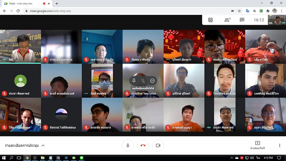Open the participants list showing 21 people

point(227,20)
